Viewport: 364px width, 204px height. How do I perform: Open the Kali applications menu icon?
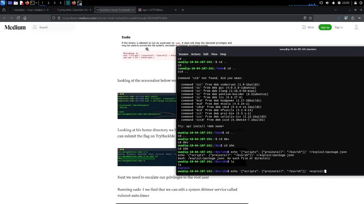pyautogui.click(x=3, y=3)
